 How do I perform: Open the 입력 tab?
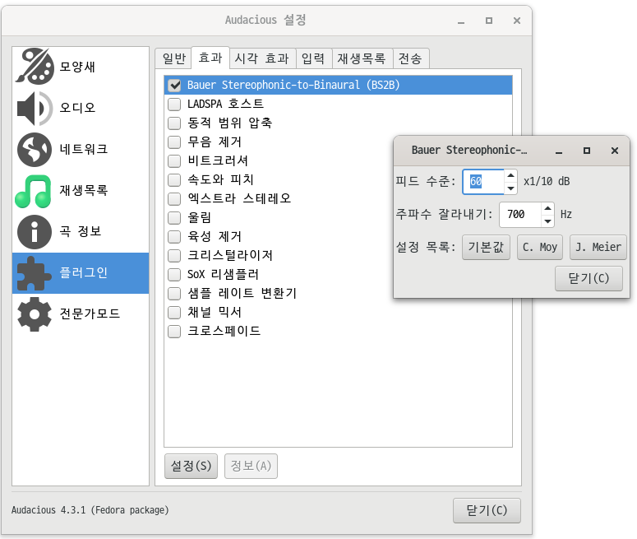tap(314, 58)
